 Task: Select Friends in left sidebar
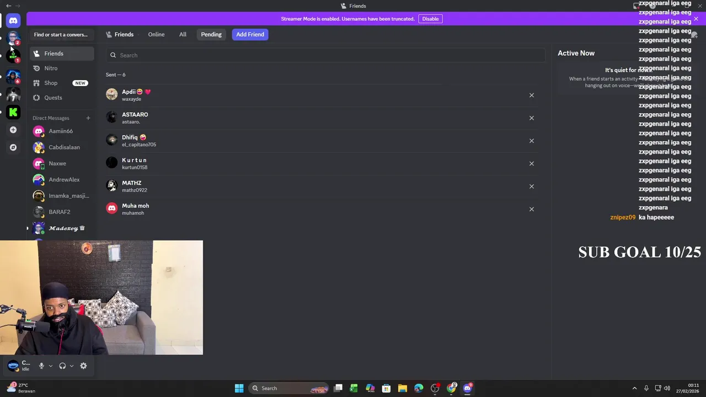tap(62, 53)
